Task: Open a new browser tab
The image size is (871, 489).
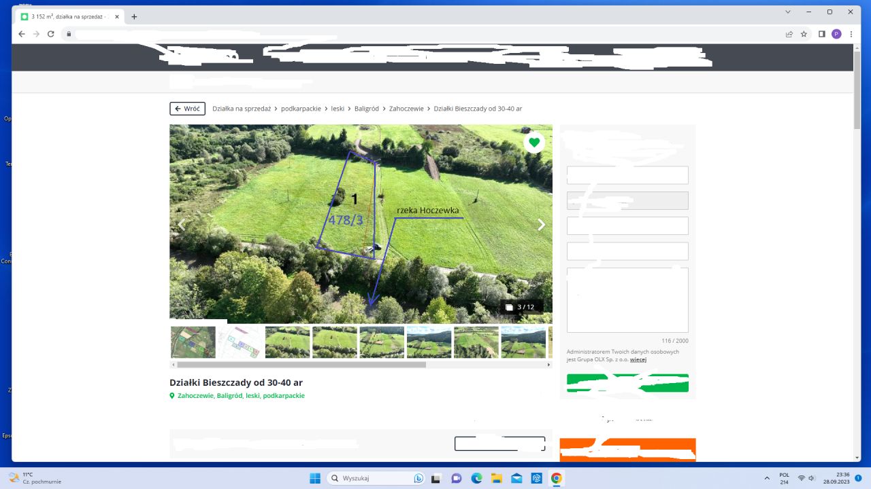Action: click(134, 16)
